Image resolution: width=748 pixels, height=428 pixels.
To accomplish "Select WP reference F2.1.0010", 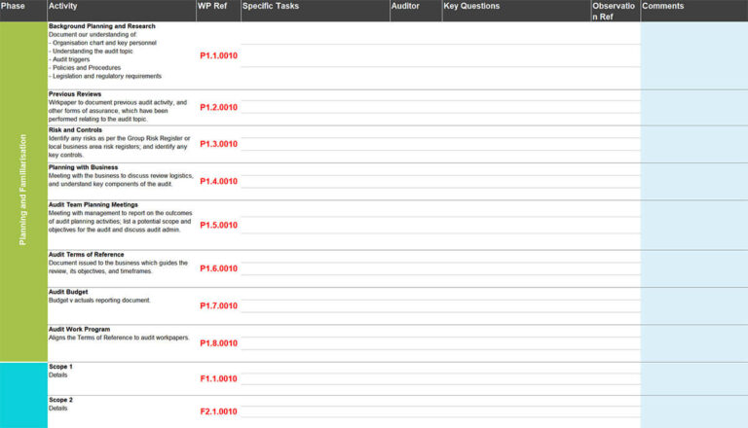I will [x=218, y=411].
